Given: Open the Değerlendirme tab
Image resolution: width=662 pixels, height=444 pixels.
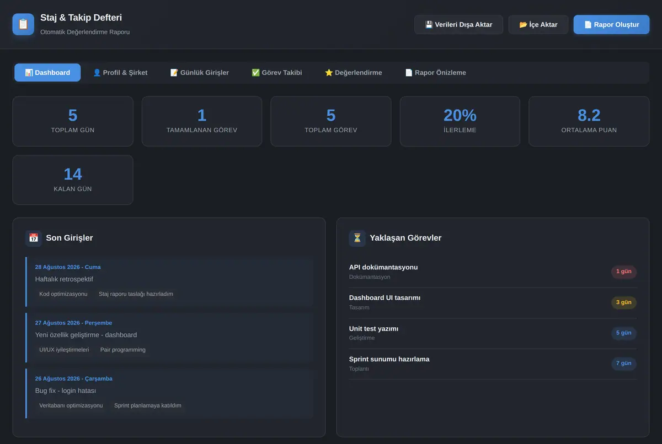Looking at the screenshot, I should click(354, 73).
